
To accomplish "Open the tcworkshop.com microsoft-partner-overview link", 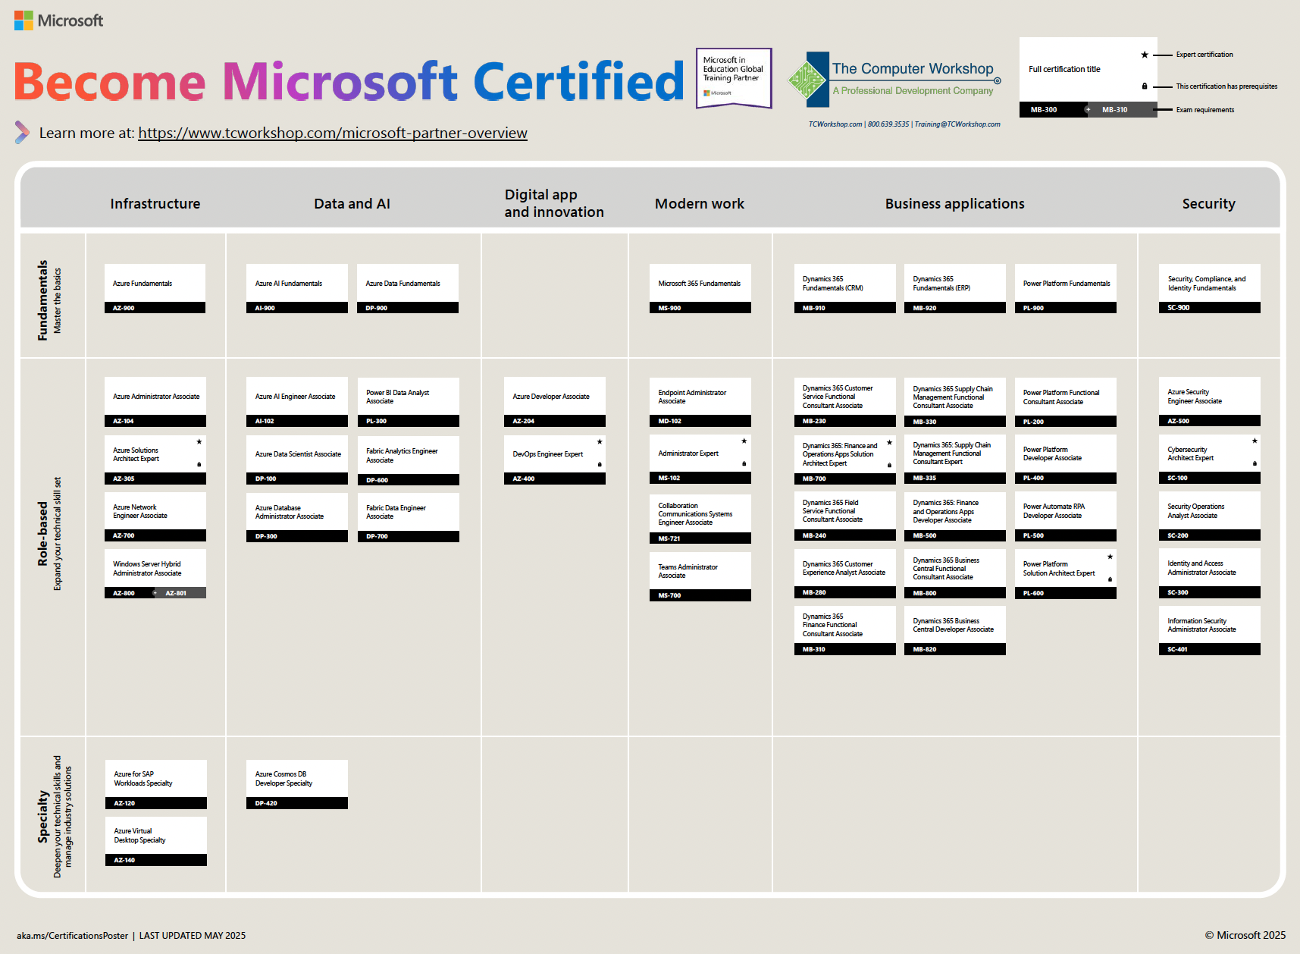I will 333,133.
